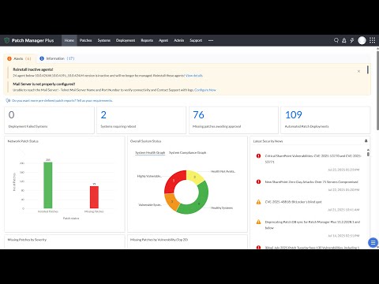Click the quick actions lightning icon

pyautogui.click(x=352, y=40)
